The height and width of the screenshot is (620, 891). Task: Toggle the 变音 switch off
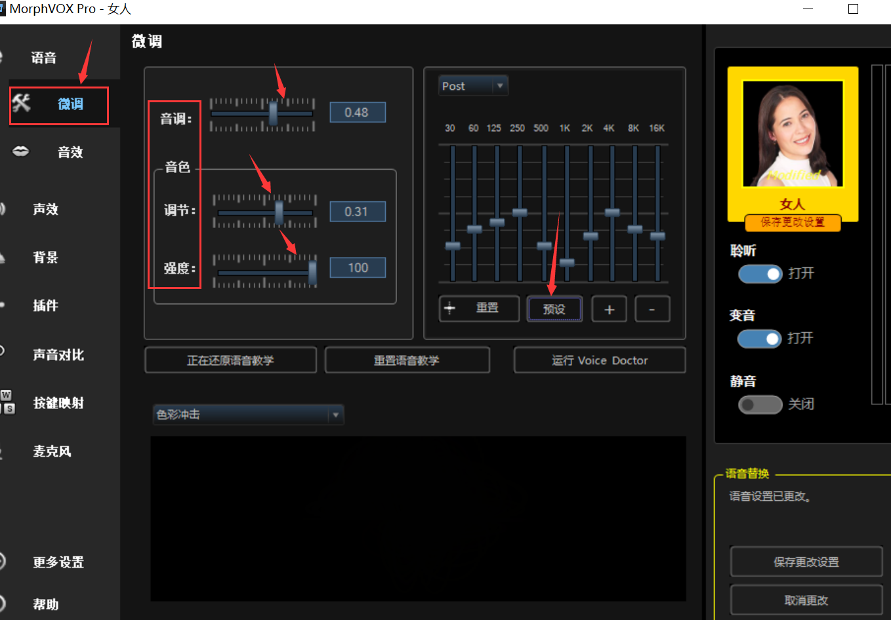pos(760,338)
